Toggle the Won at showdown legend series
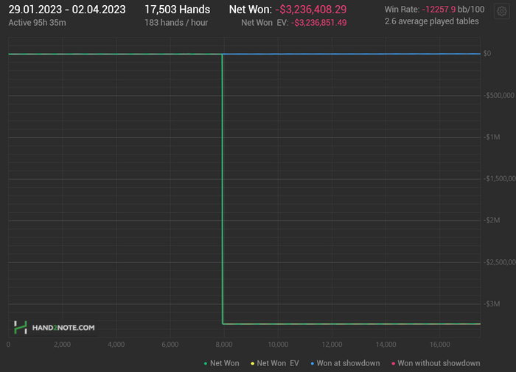516x372 pixels. 345,363
